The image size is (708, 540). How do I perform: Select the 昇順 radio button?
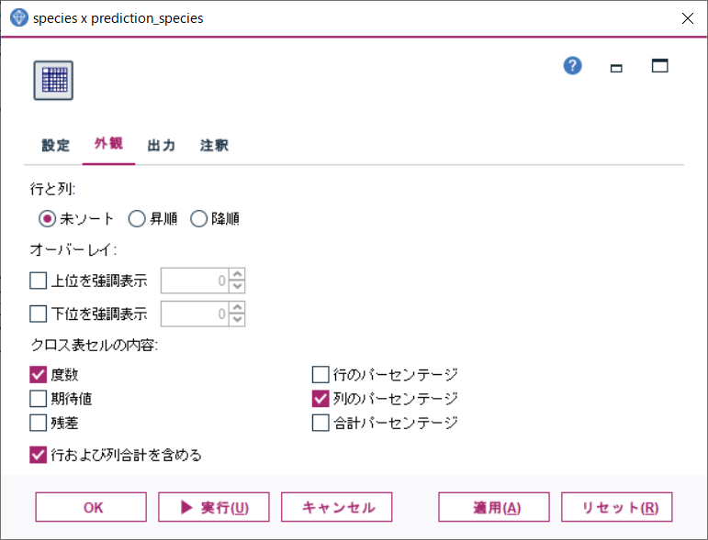click(137, 219)
